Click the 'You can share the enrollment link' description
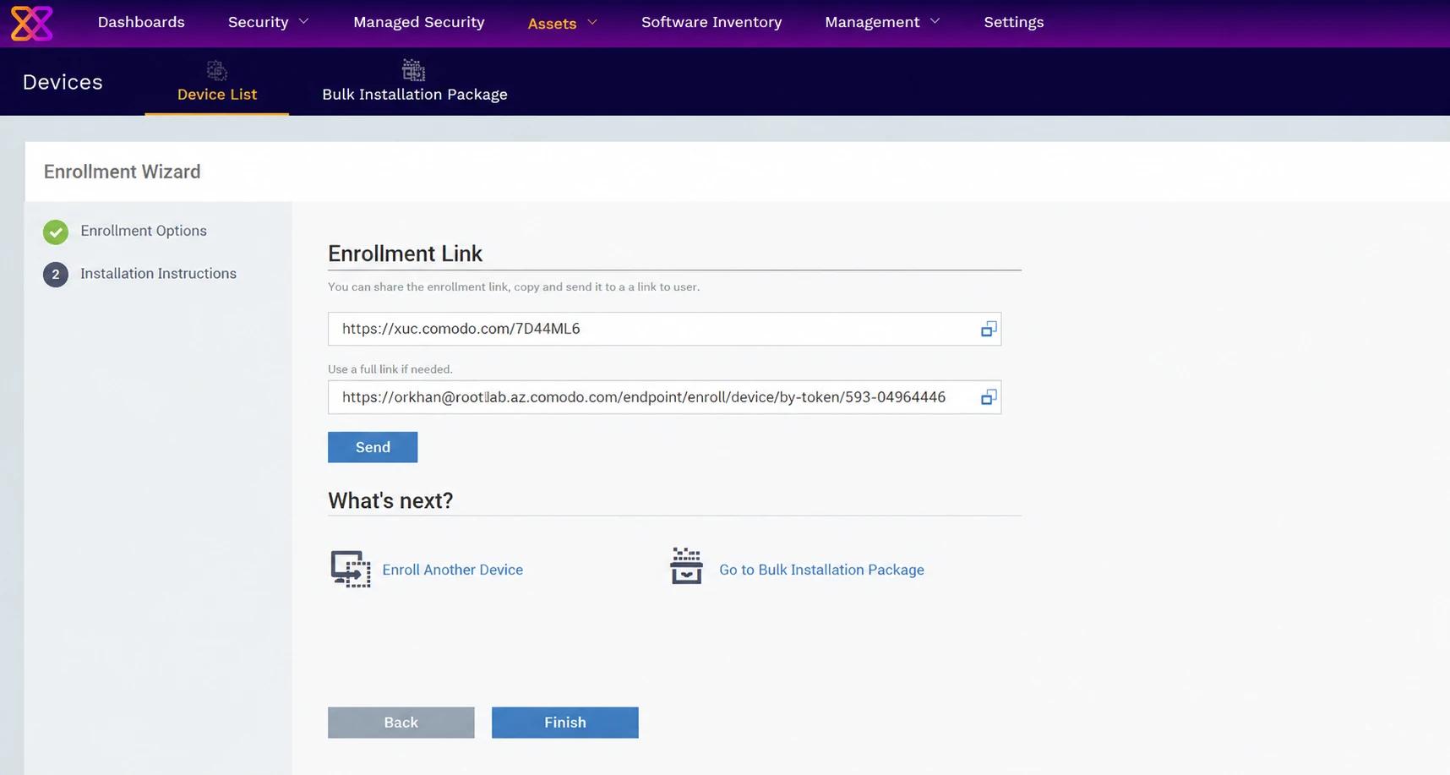This screenshot has width=1450, height=775. (514, 287)
